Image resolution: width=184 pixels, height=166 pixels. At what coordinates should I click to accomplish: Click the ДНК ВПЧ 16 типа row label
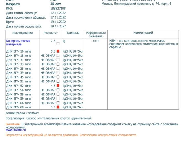pyautogui.click(x=19, y=51)
